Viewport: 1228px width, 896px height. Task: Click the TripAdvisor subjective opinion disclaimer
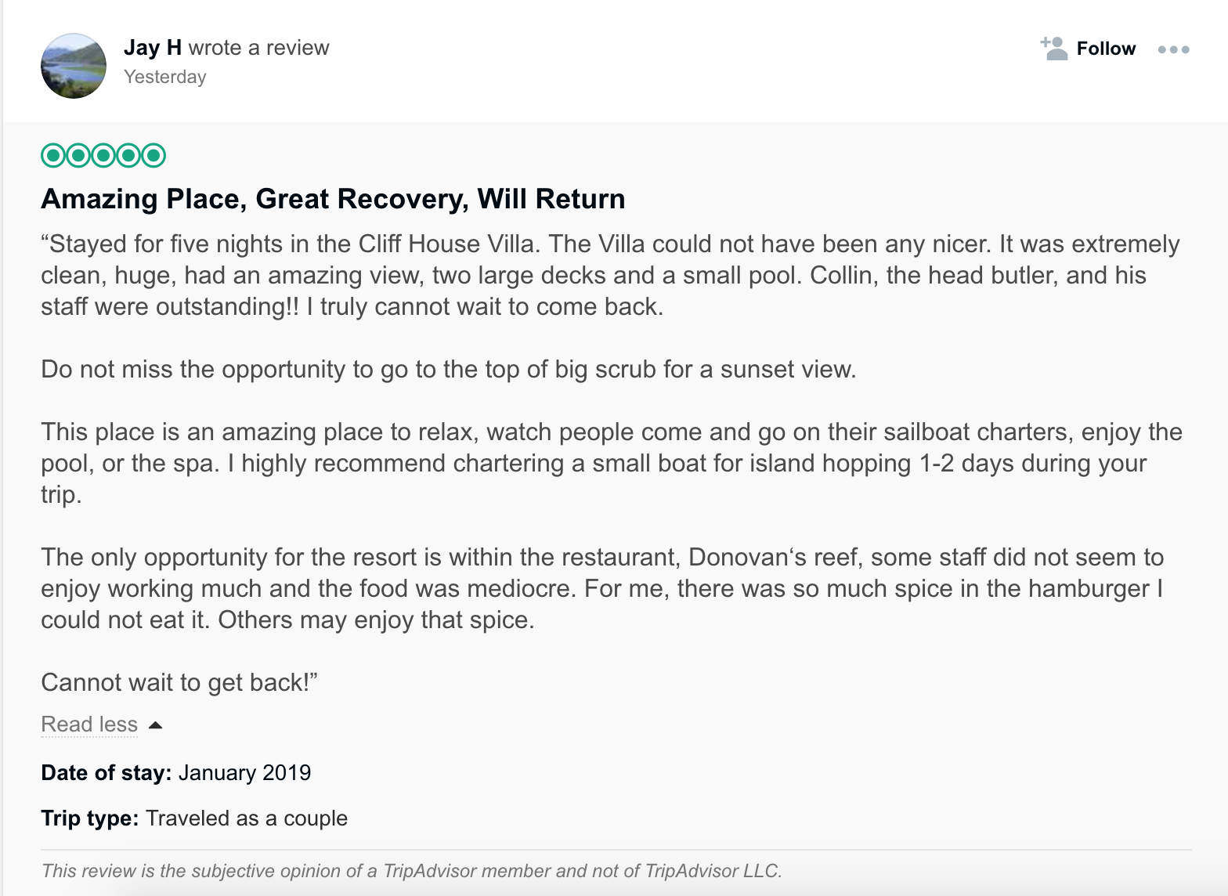411,871
